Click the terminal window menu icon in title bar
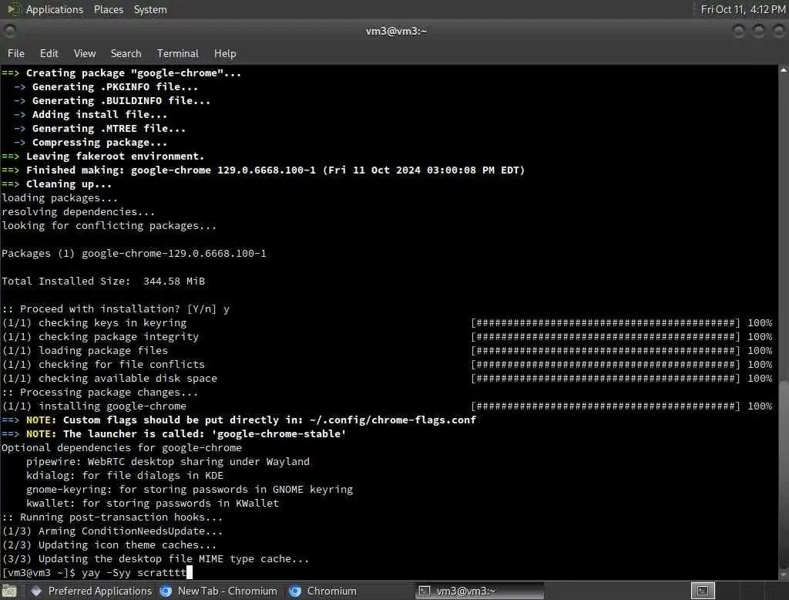This screenshot has width=789, height=600. click(9, 32)
